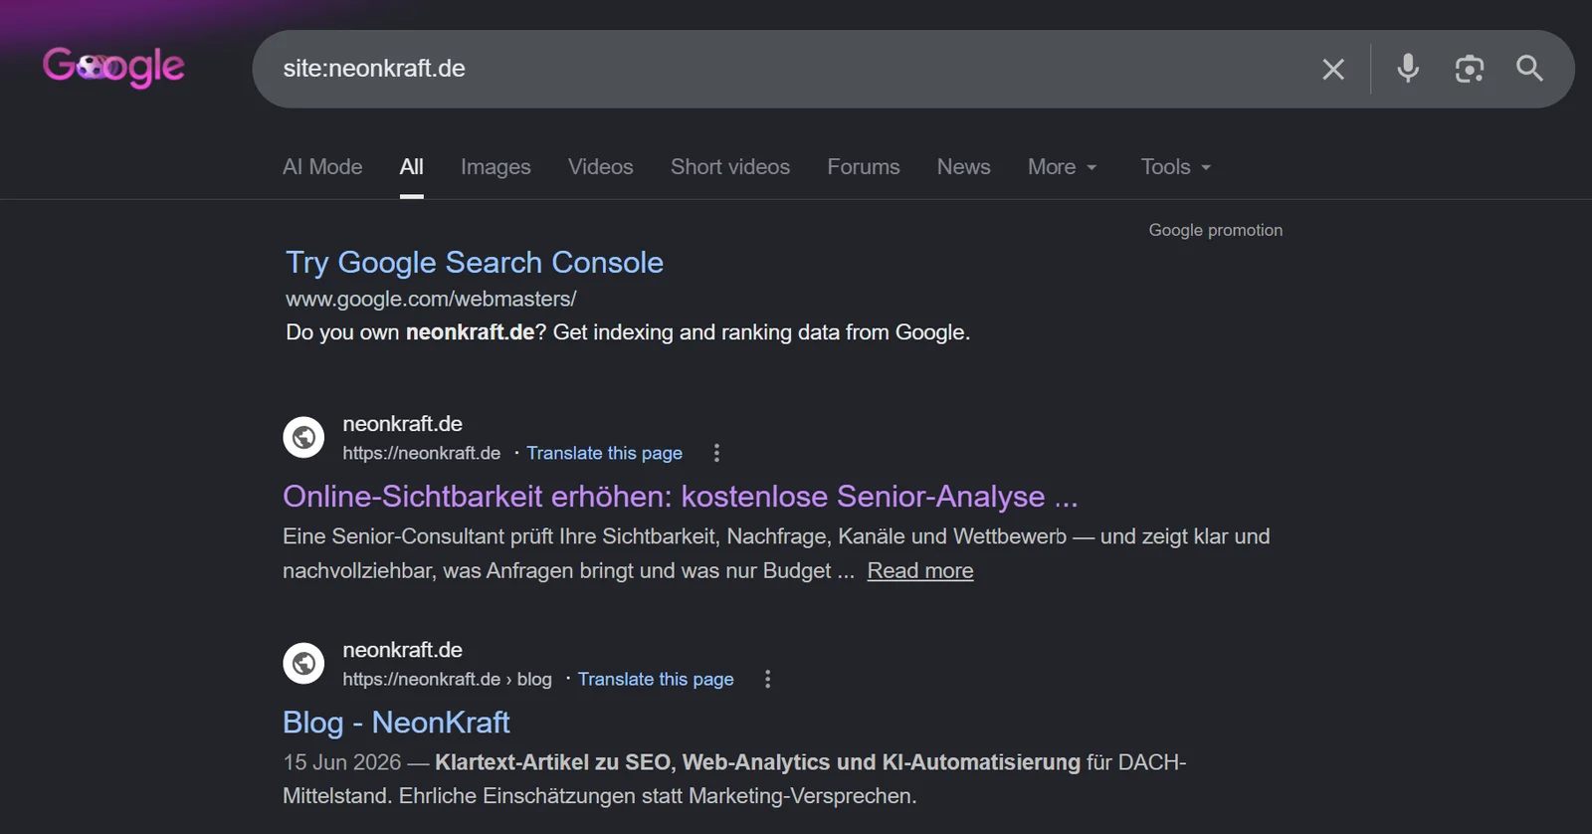Viewport: 1592px width, 834px height.
Task: Open the Forums tab
Action: (x=864, y=167)
